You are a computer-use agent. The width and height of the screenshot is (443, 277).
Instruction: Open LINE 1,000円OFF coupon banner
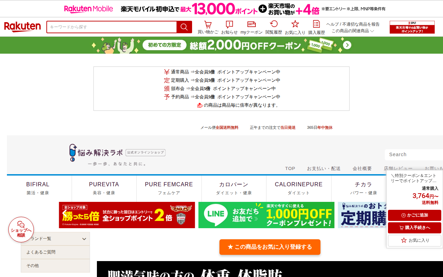(x=266, y=215)
